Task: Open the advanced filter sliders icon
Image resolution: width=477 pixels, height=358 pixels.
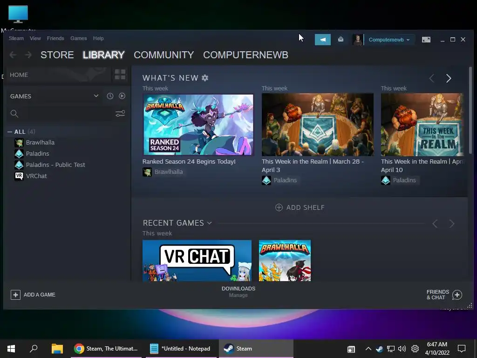Action: tap(120, 114)
